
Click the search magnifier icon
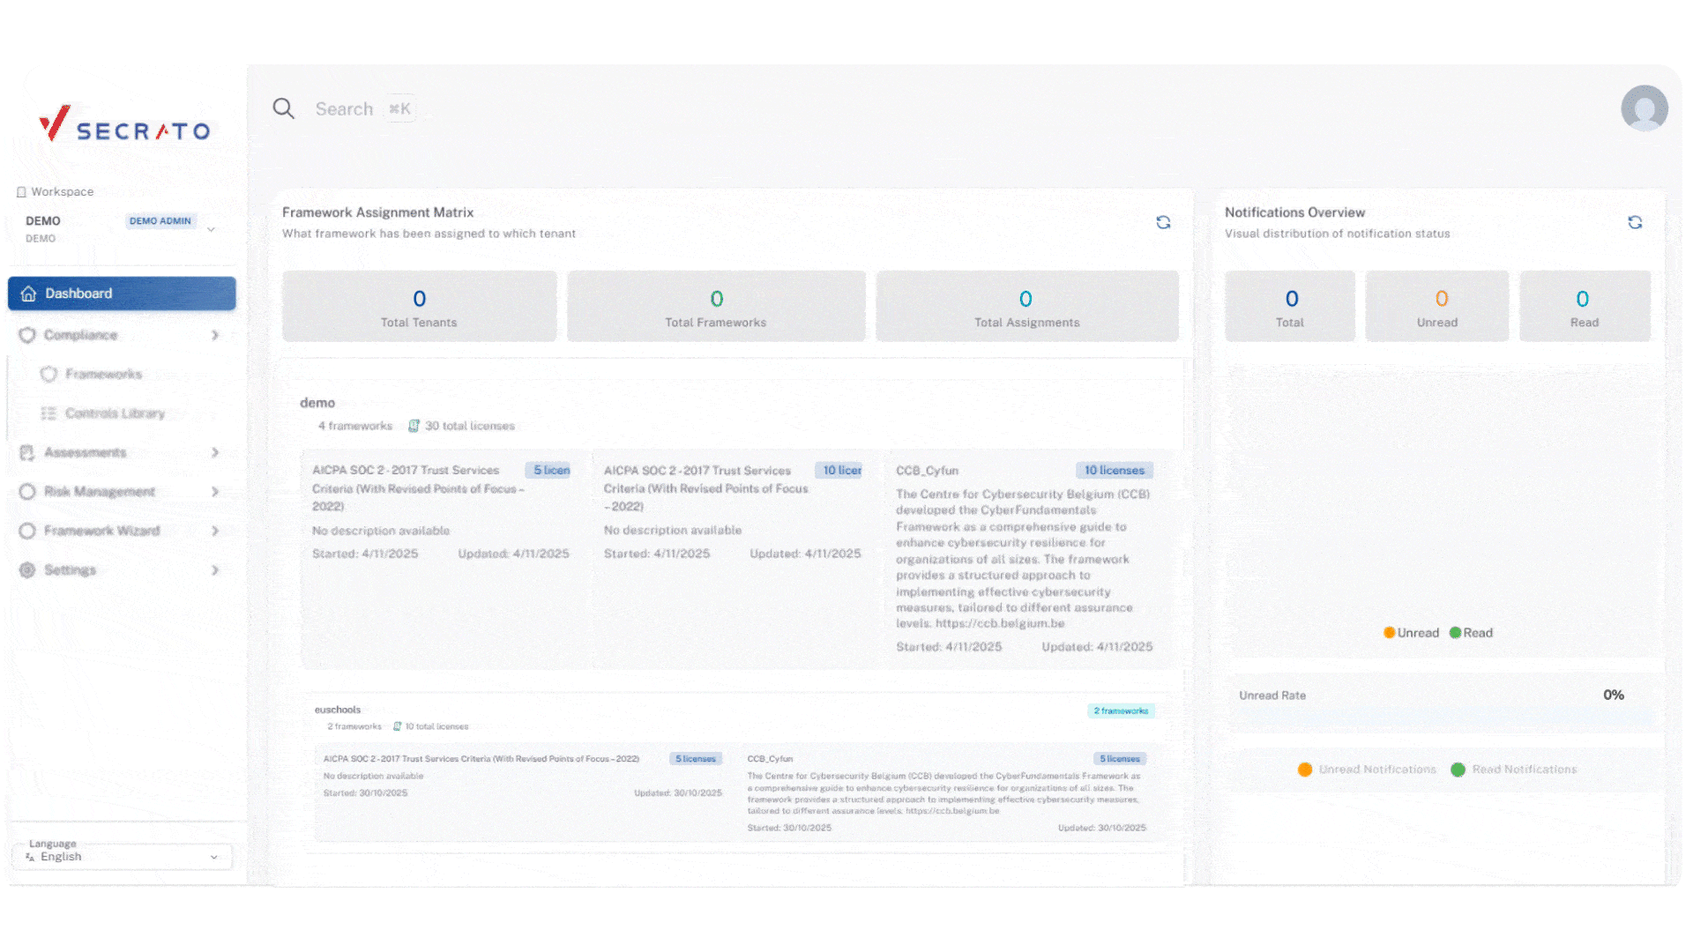click(x=283, y=108)
